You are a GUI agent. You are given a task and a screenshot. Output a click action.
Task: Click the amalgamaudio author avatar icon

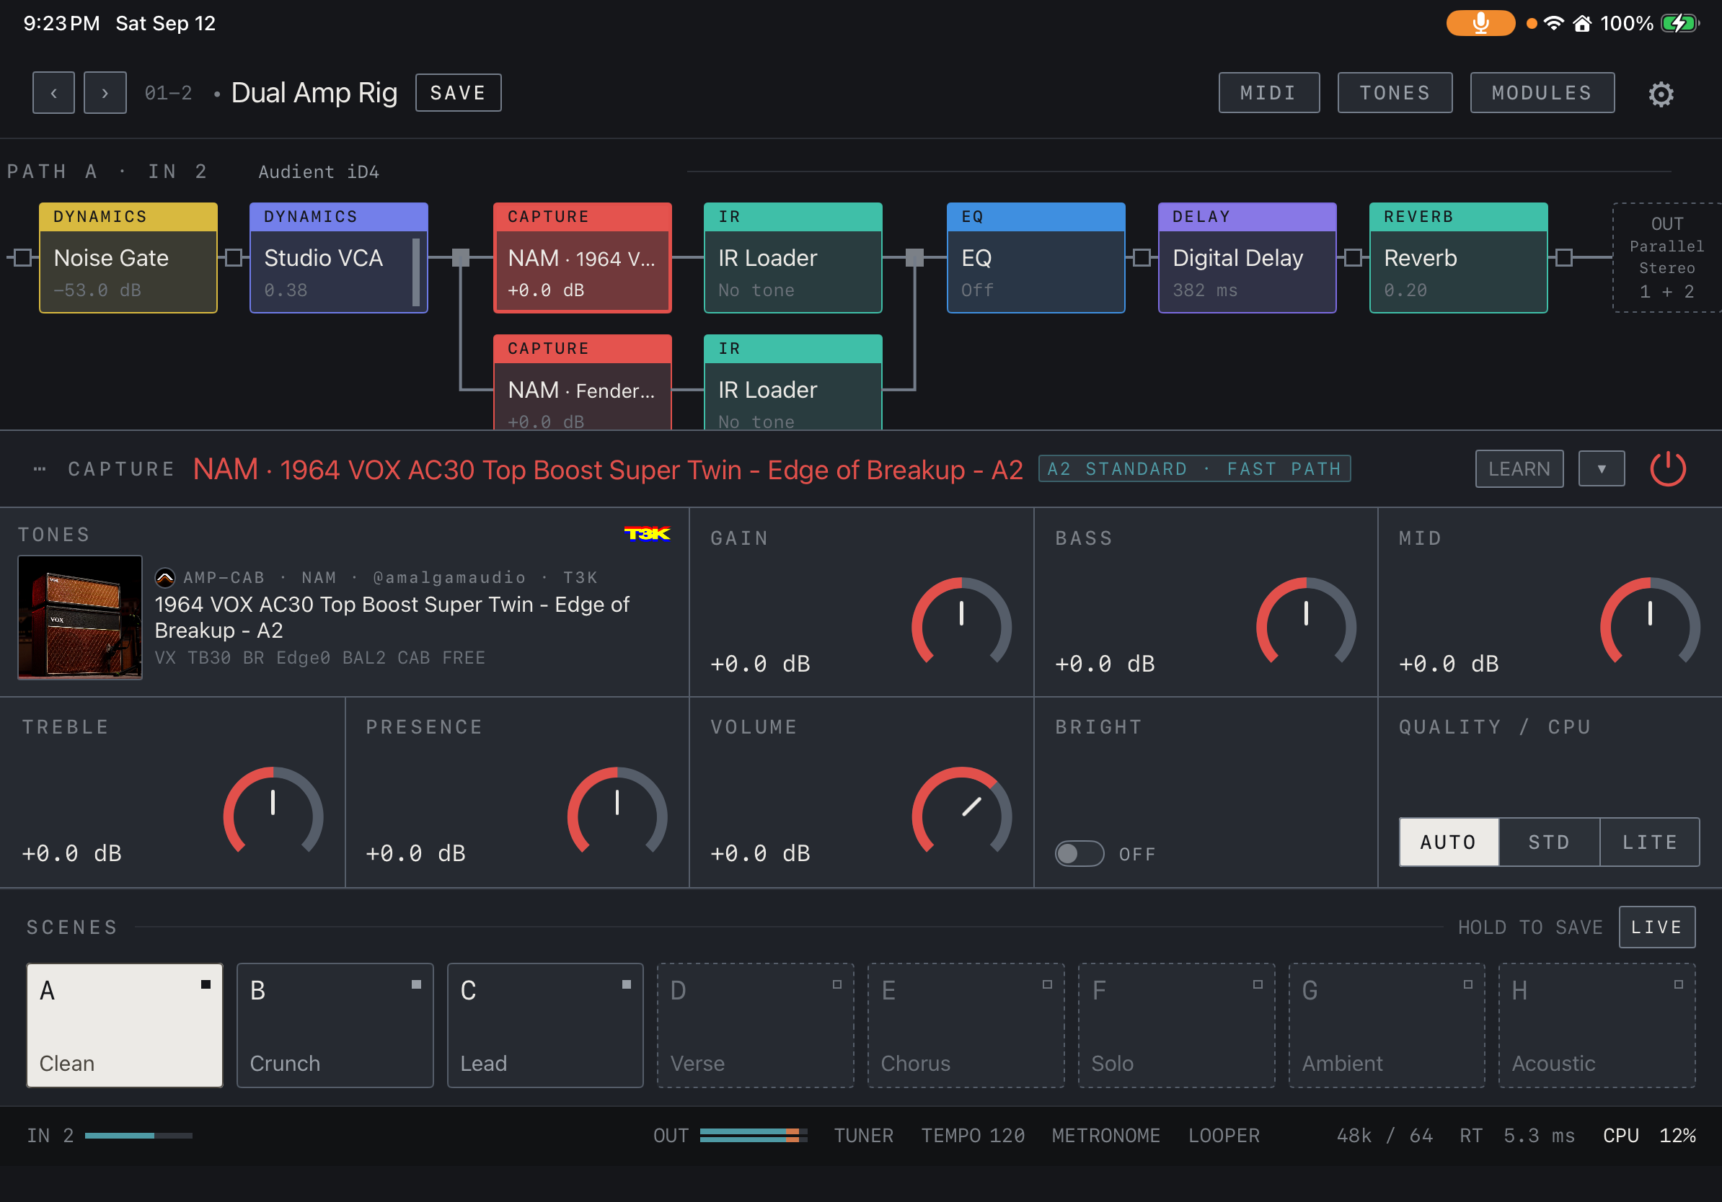165,578
